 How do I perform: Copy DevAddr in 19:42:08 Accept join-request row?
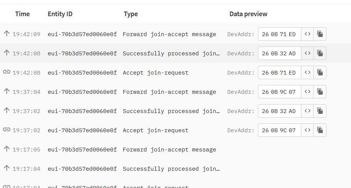[x=320, y=73]
